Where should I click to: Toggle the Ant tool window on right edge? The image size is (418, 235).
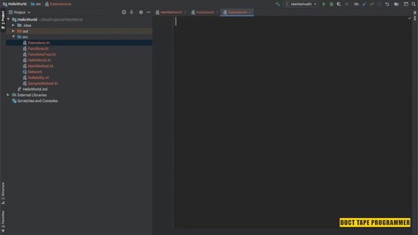click(415, 16)
